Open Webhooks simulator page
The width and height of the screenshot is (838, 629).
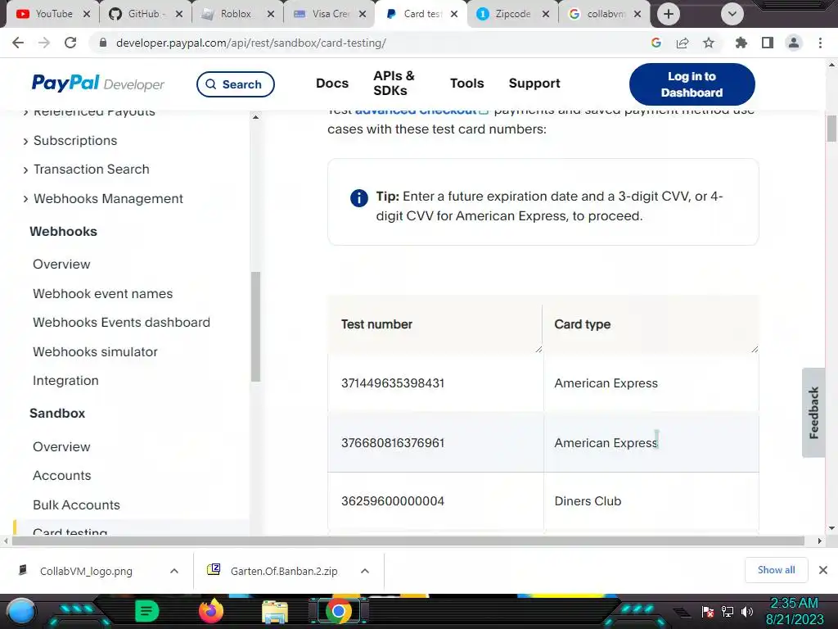95,352
